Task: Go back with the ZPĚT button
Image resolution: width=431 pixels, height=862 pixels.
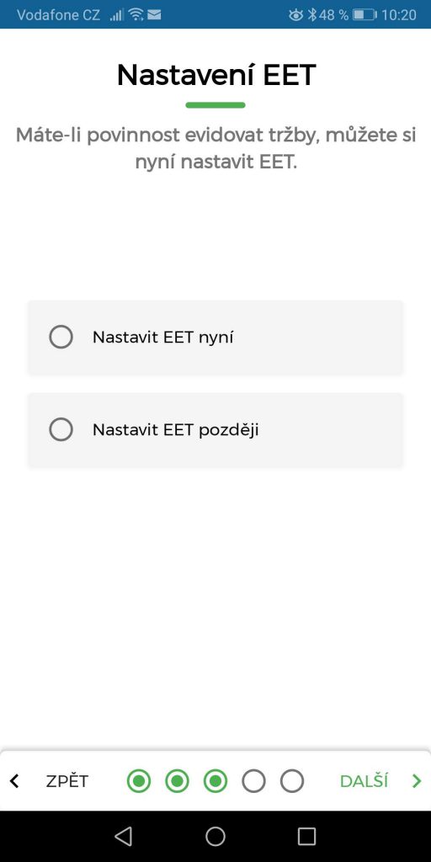Action: (67, 780)
